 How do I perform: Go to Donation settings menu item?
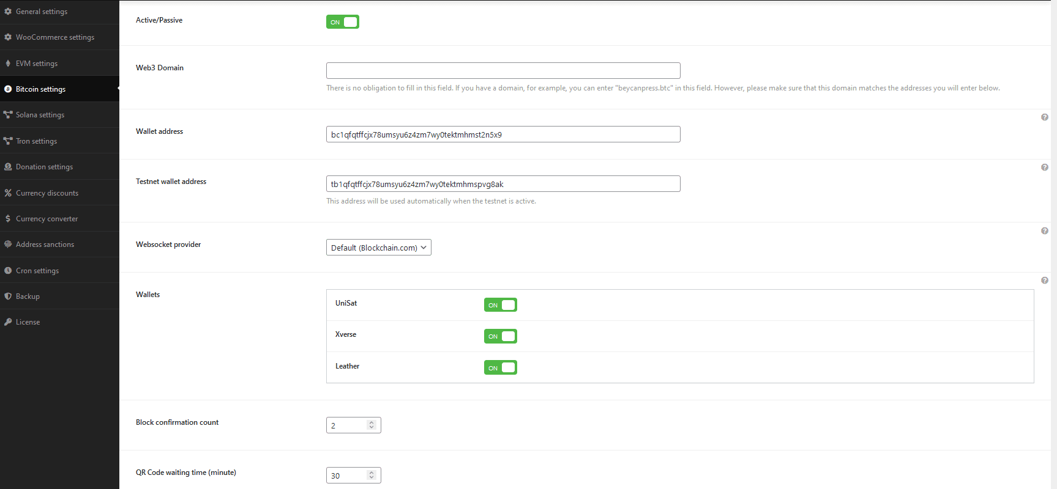click(x=44, y=167)
